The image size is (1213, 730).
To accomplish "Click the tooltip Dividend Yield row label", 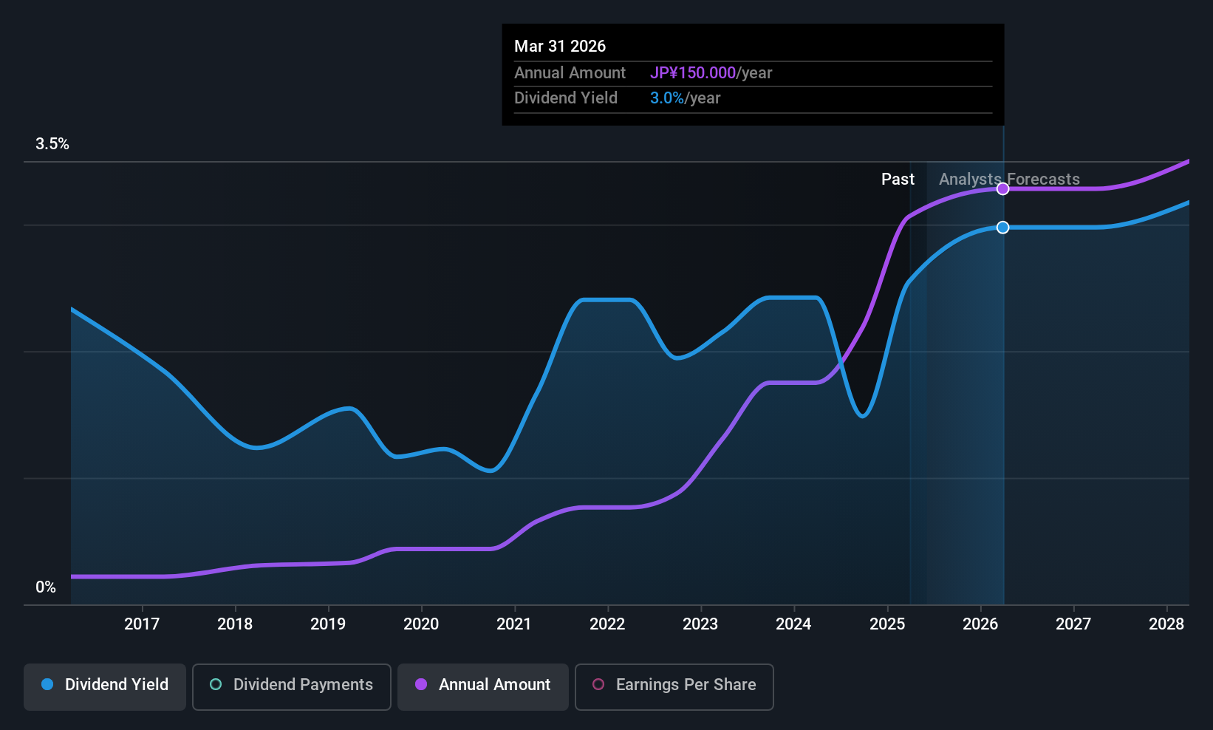I will tap(566, 98).
